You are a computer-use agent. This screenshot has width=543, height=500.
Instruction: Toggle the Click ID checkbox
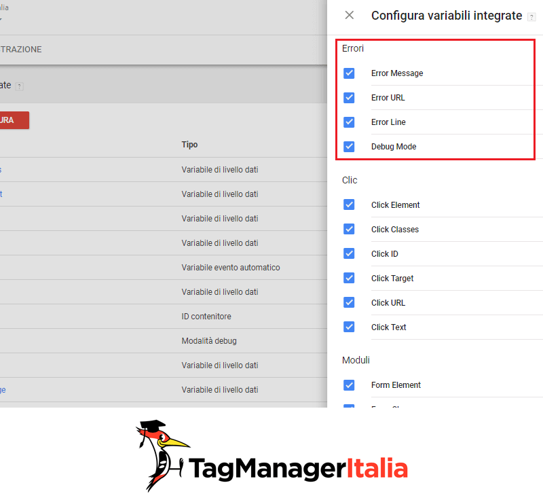349,253
